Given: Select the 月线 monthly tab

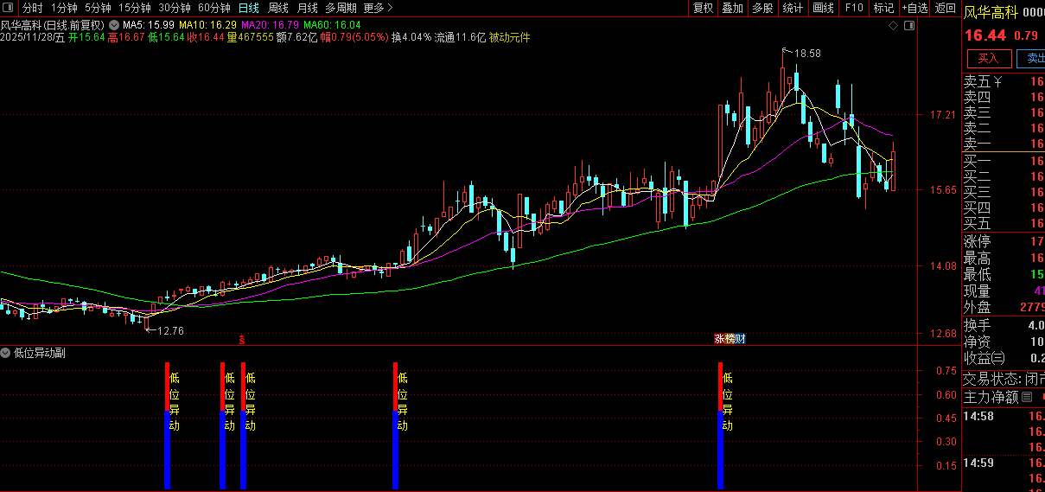Looking at the screenshot, I should coord(308,8).
